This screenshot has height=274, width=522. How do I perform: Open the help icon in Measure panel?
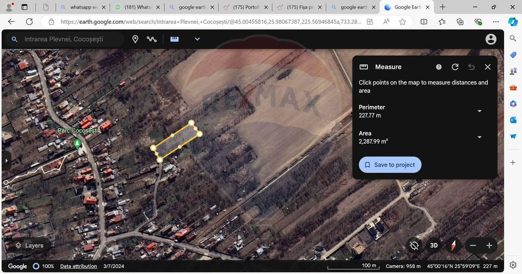coord(439,67)
